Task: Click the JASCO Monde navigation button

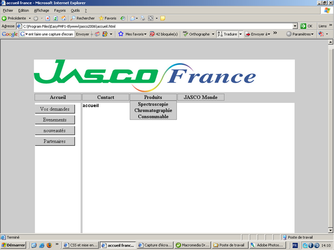Action: tap(201, 97)
